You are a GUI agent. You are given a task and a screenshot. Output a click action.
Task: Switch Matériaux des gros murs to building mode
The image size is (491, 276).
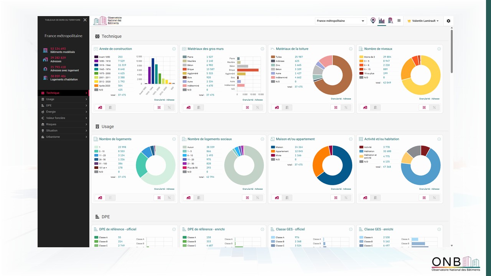(x=198, y=108)
